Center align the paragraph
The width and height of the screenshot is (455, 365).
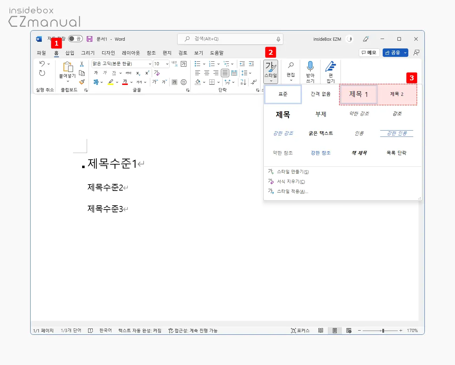pos(207,73)
